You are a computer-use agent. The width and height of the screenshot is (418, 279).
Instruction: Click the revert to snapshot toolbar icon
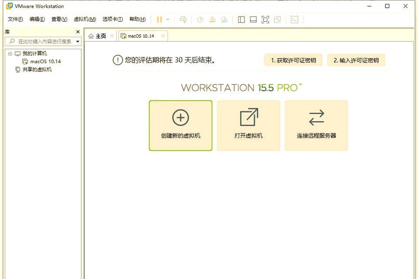[212, 20]
